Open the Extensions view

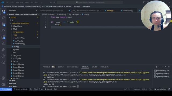tap(3, 37)
